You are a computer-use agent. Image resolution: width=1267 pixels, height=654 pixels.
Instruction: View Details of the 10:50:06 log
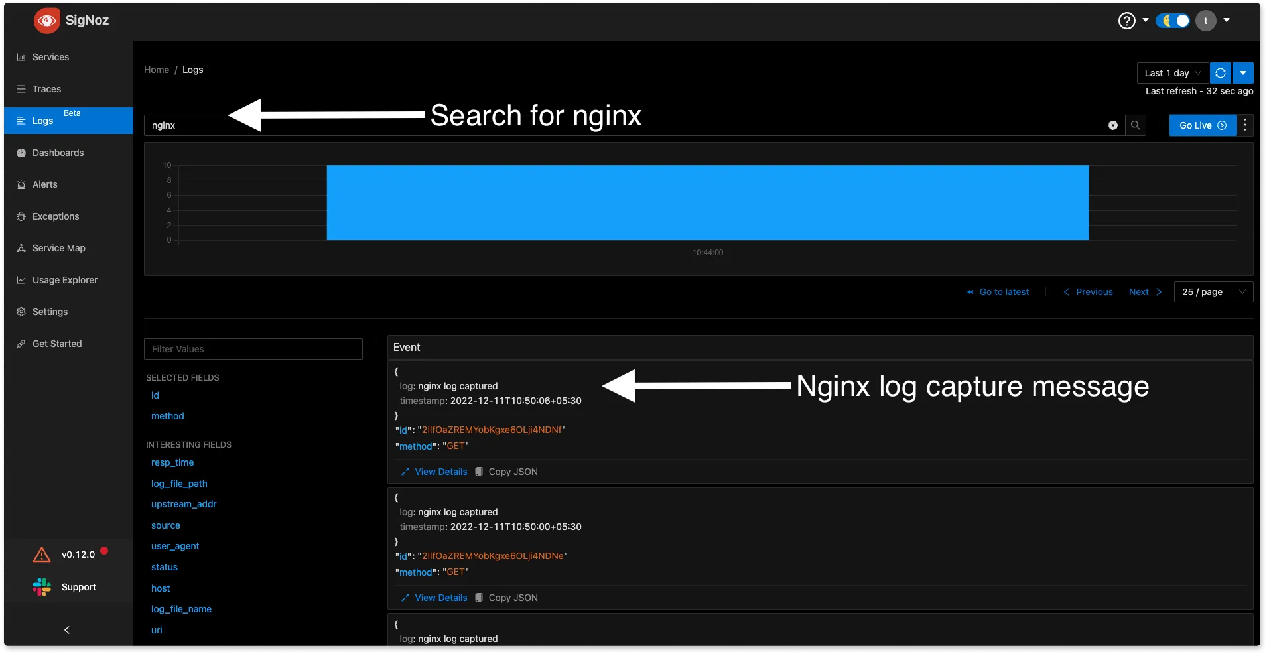coord(434,472)
